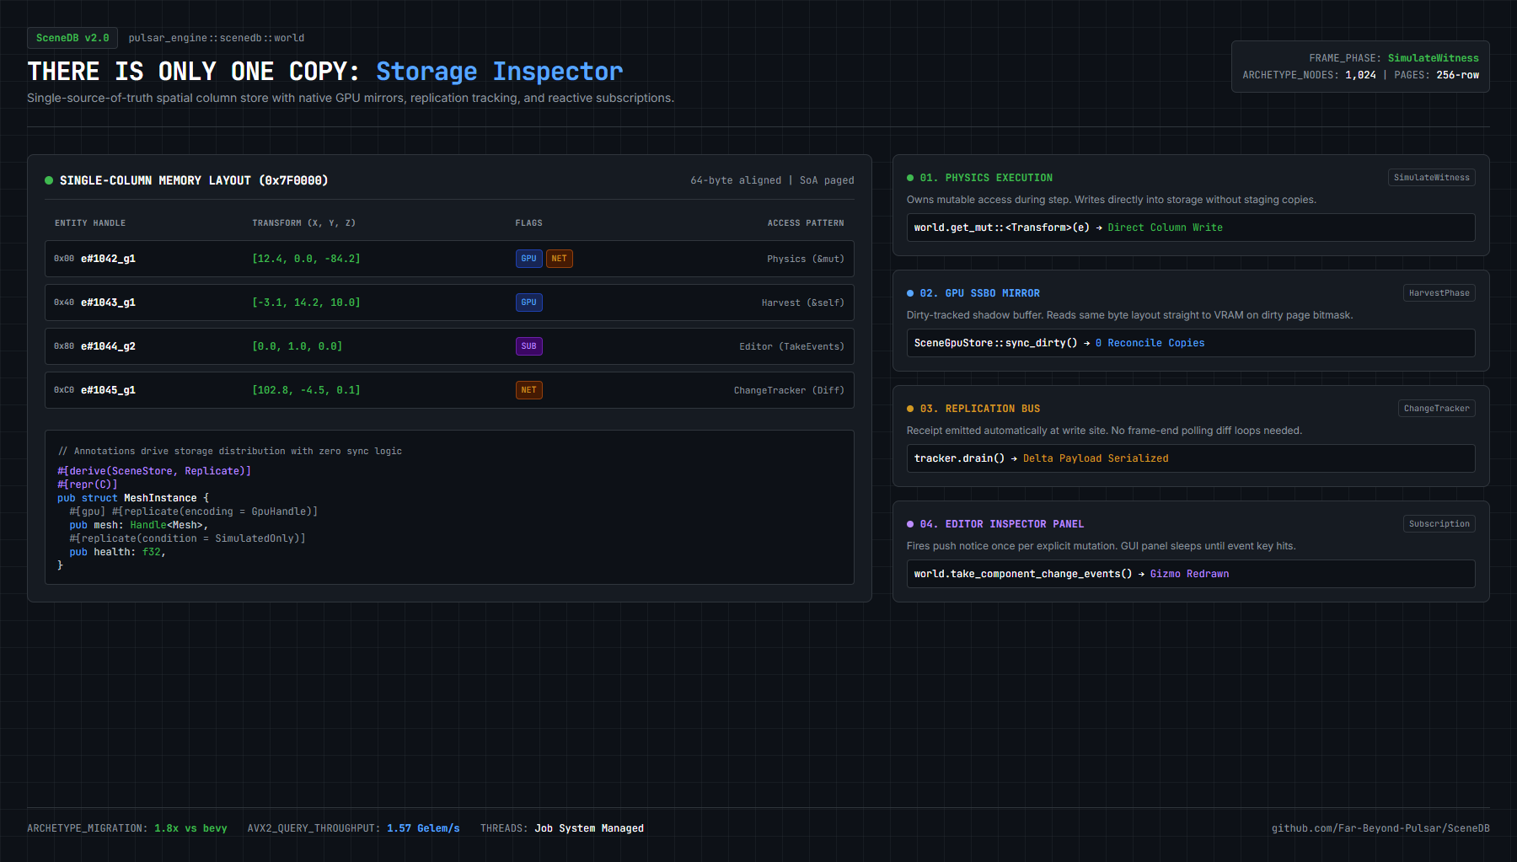1517x862 pixels.
Task: Select entity handle e#1042_g1
Action: [x=108, y=259]
